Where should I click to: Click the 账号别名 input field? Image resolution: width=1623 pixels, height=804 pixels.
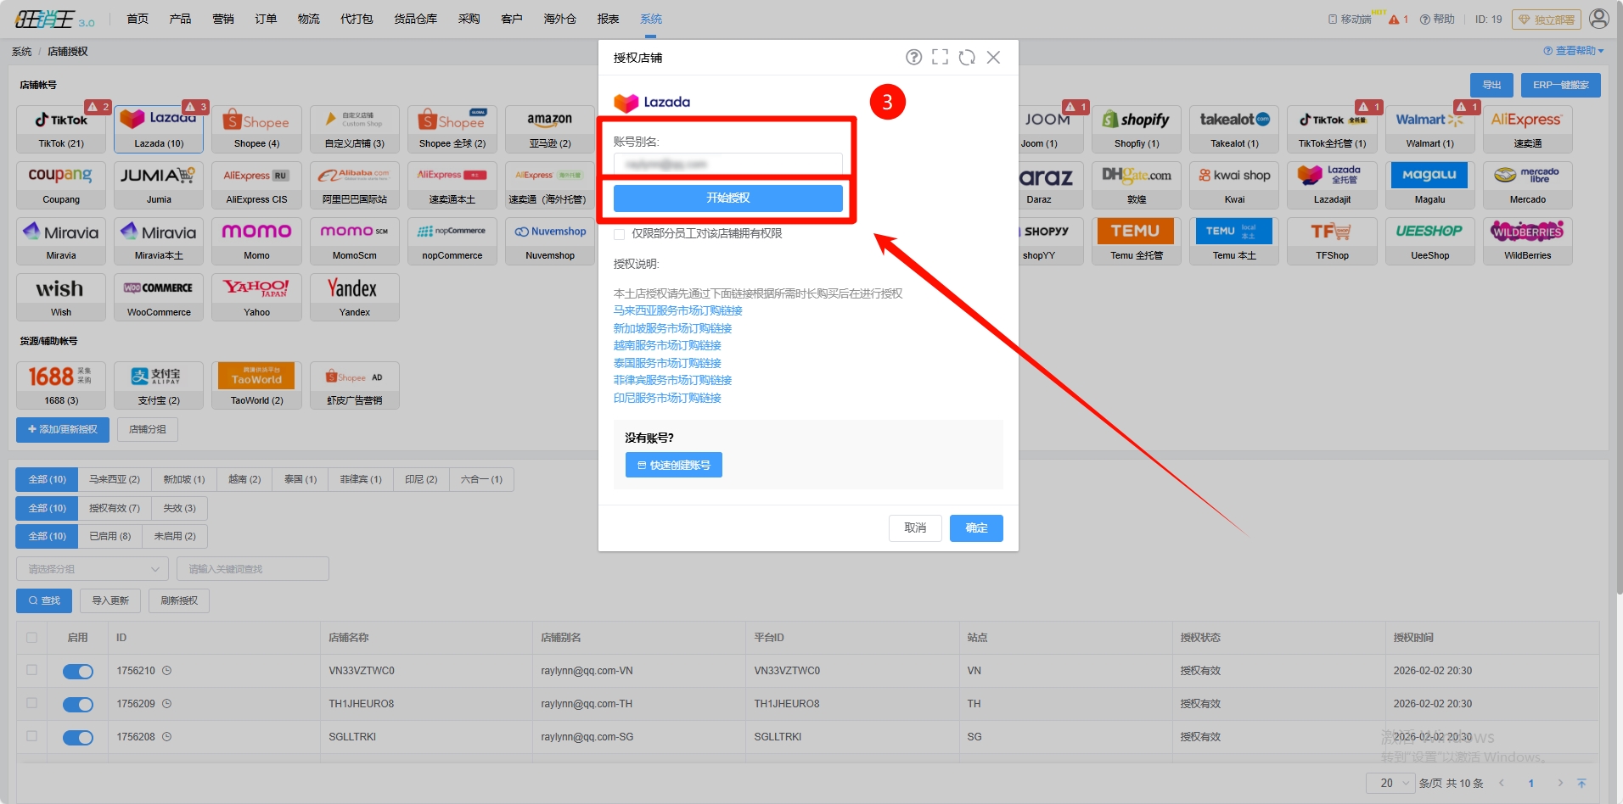pos(727,164)
